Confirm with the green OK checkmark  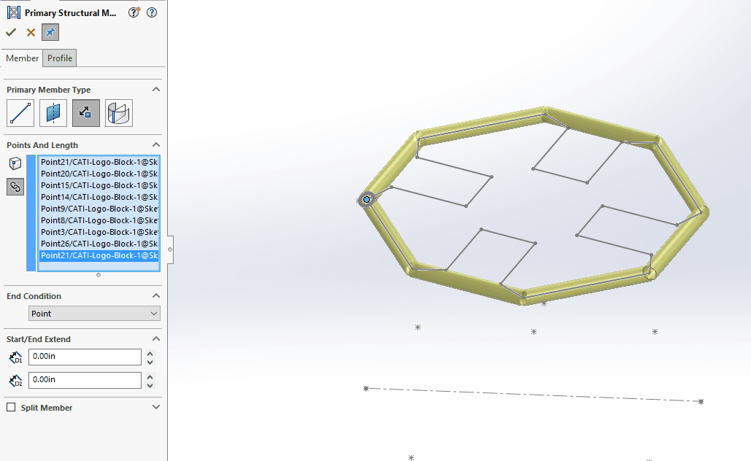[10, 33]
